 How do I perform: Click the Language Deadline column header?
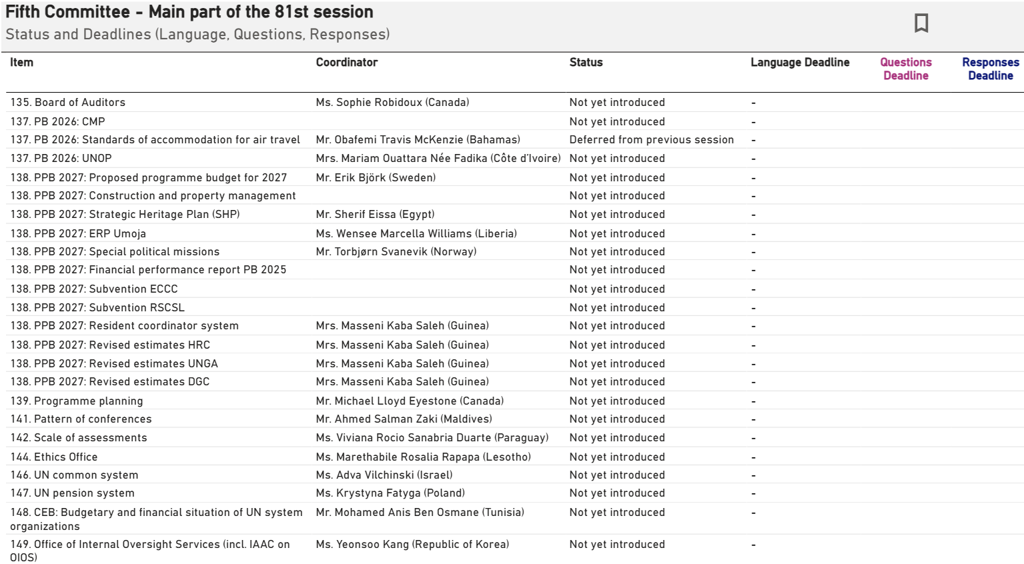pyautogui.click(x=800, y=62)
